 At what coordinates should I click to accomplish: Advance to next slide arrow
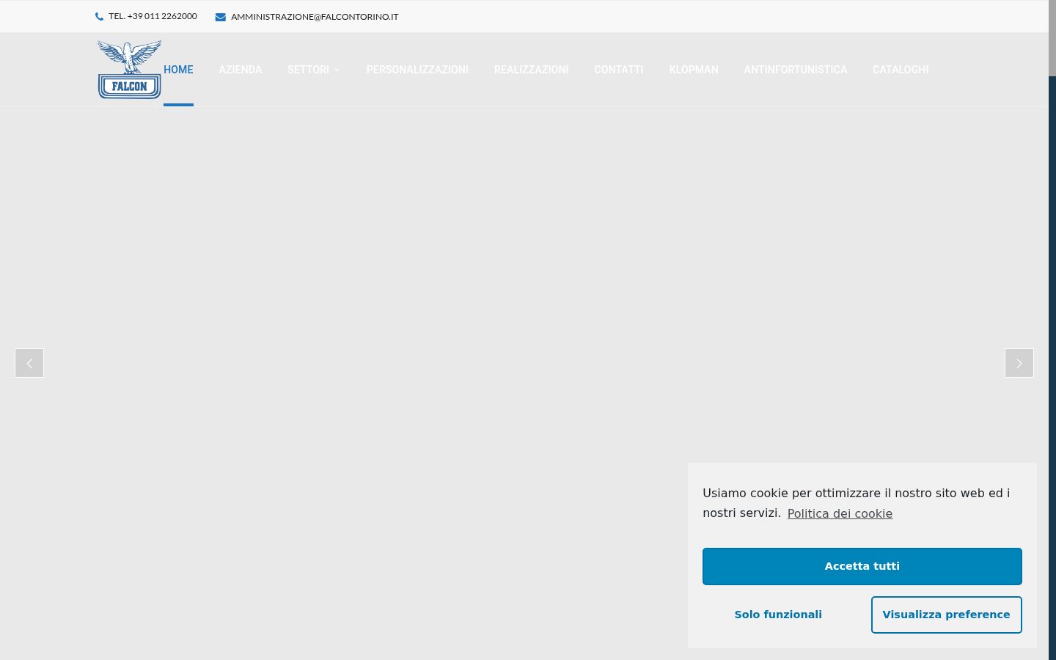point(1019,363)
